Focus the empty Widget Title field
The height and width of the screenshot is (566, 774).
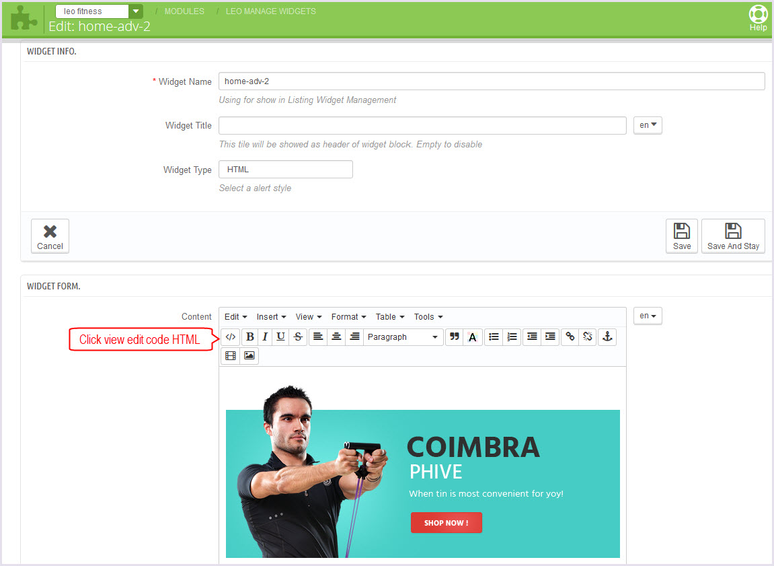click(422, 125)
